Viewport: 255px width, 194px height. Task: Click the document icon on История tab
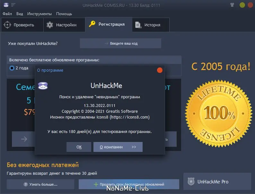point(138,25)
